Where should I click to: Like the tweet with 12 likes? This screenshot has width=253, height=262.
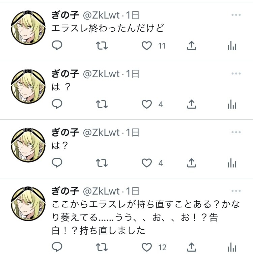(147, 247)
